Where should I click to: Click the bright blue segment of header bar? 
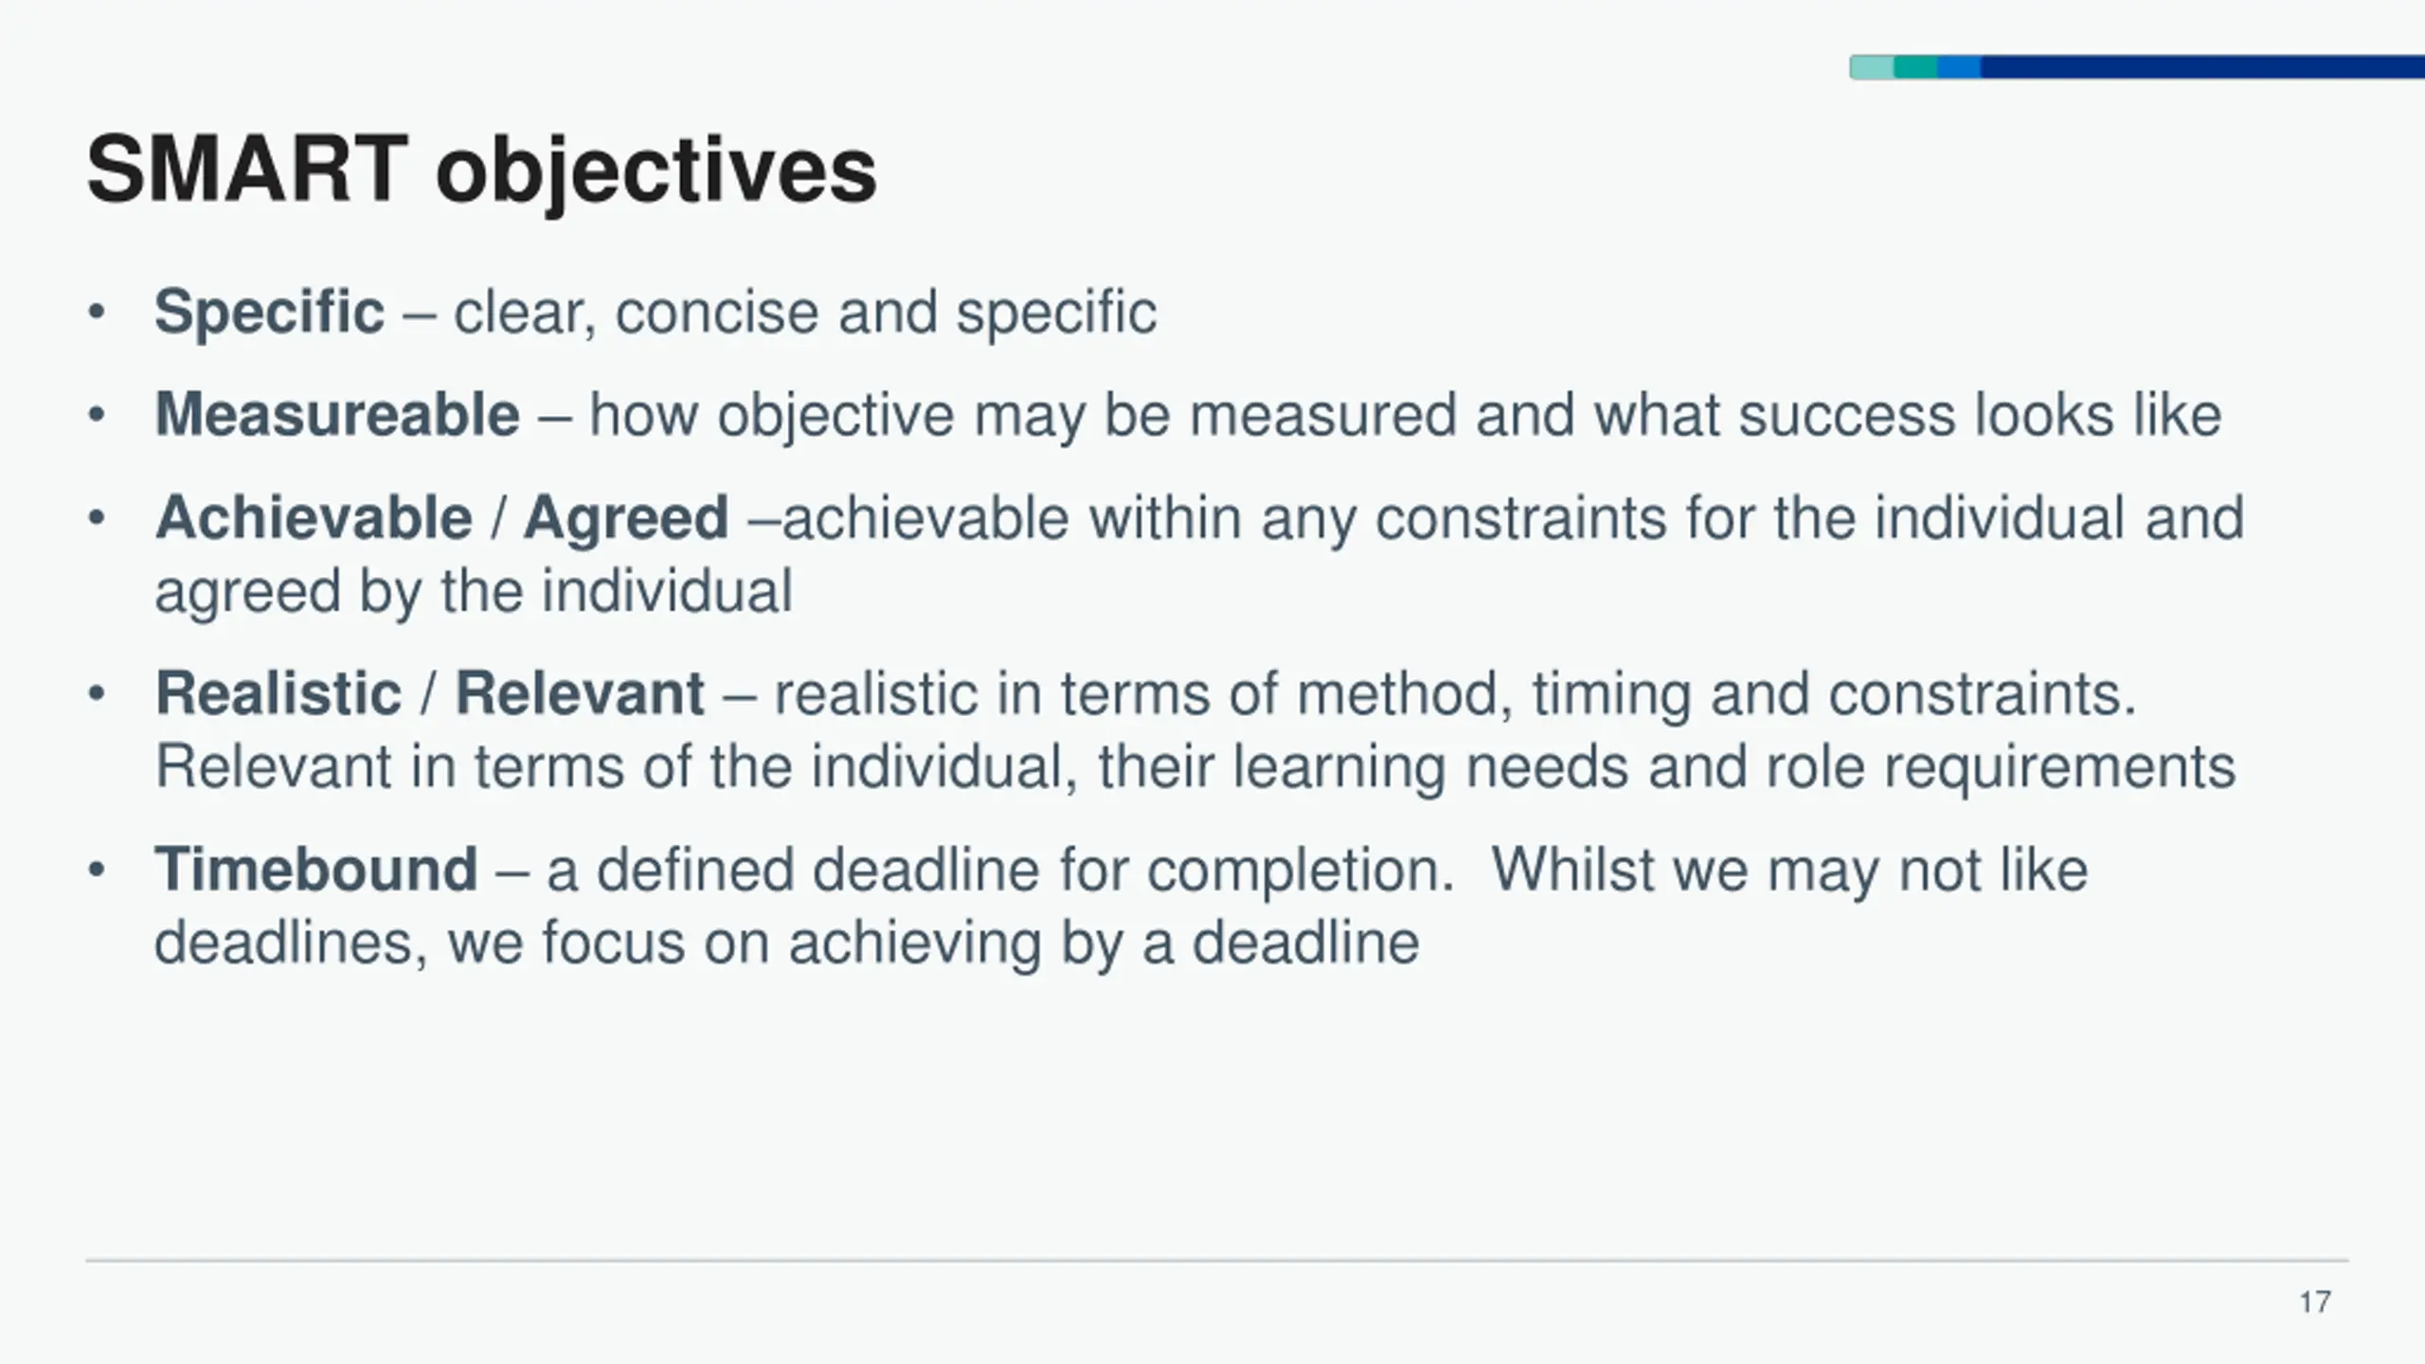click(1959, 67)
